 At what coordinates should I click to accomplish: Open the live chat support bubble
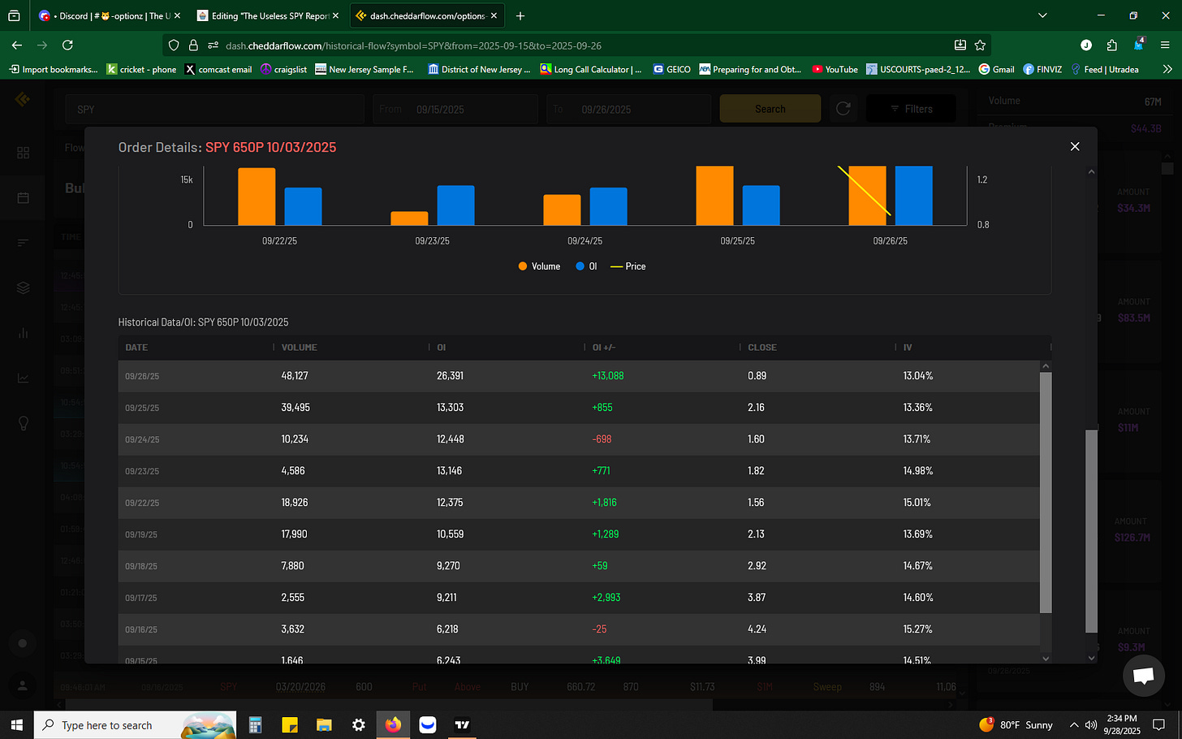point(1143,675)
